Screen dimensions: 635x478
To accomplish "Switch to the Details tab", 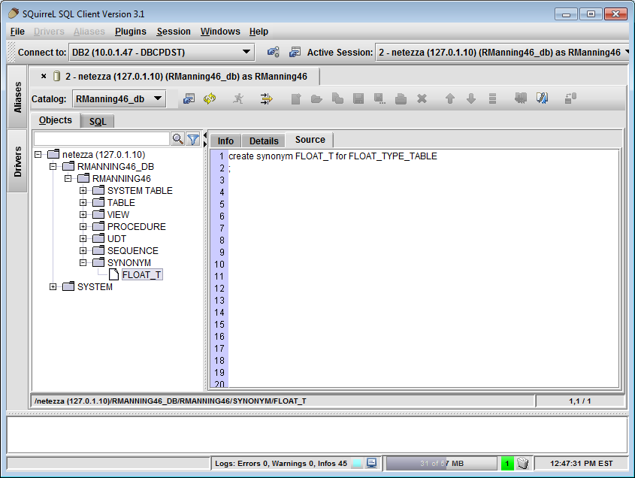I will 264,141.
